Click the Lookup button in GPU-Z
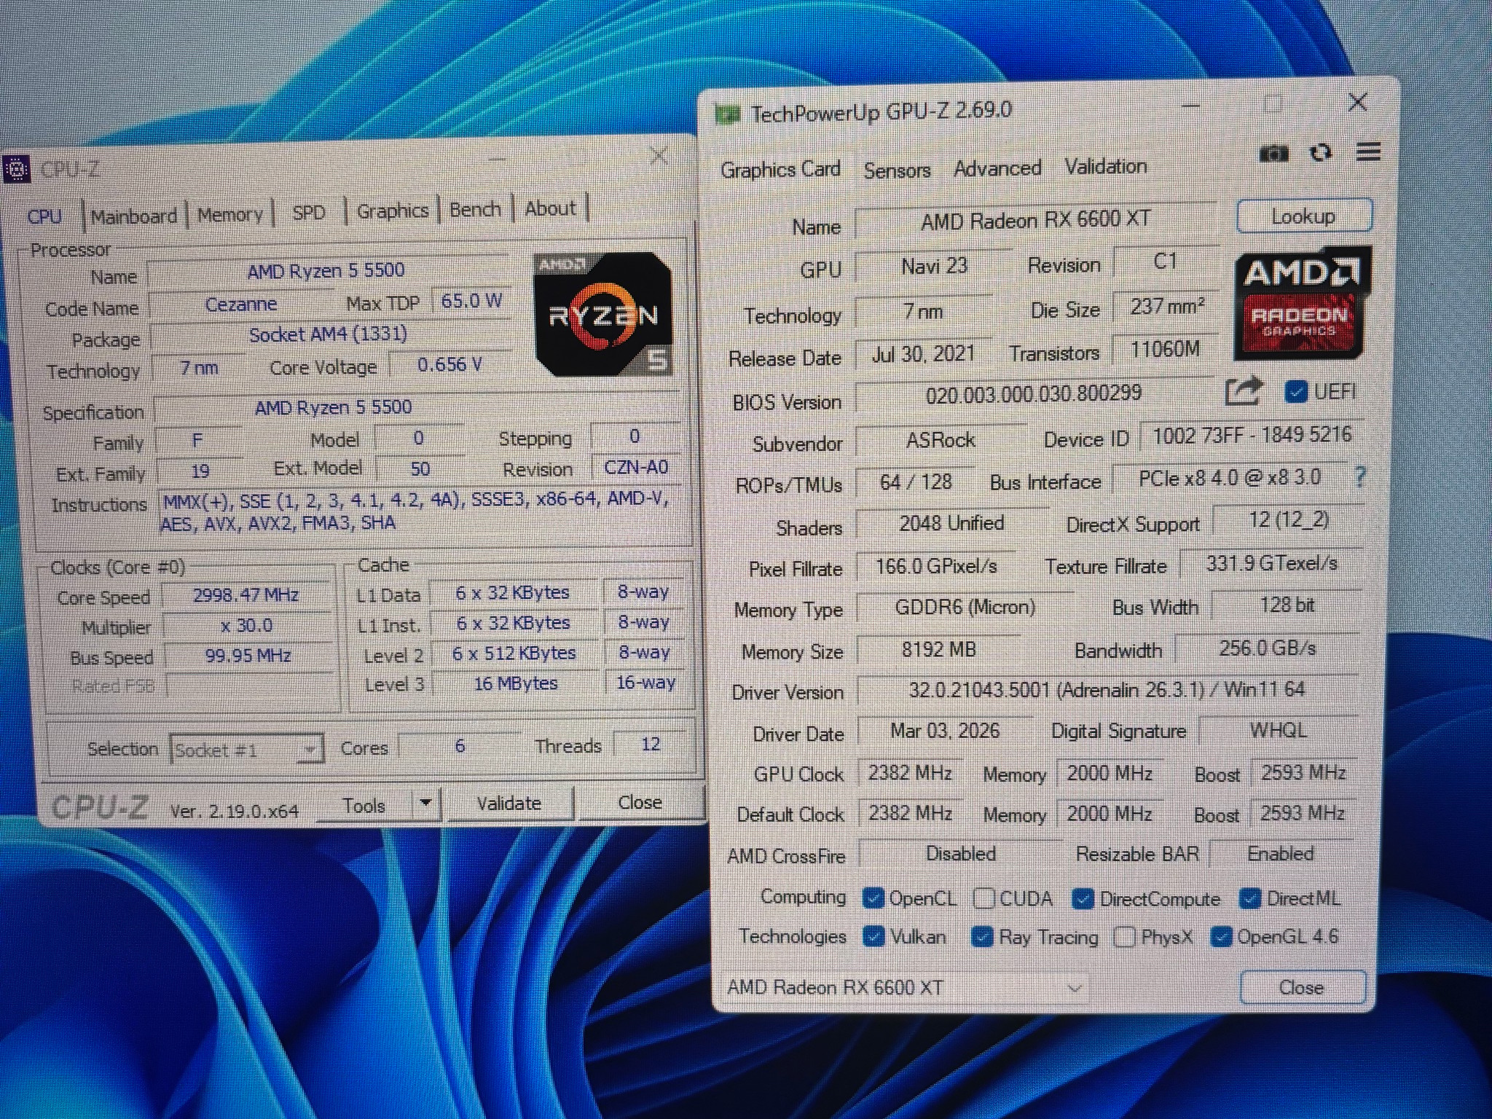1492x1119 pixels. (1304, 217)
